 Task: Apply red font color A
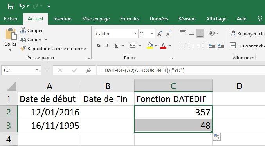coord(163,46)
